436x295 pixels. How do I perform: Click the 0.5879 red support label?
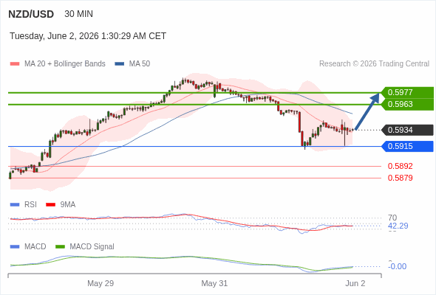tap(400, 178)
